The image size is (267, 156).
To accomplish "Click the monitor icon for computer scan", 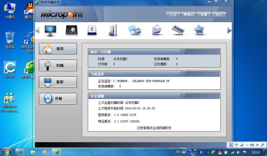I will (x=50, y=31).
